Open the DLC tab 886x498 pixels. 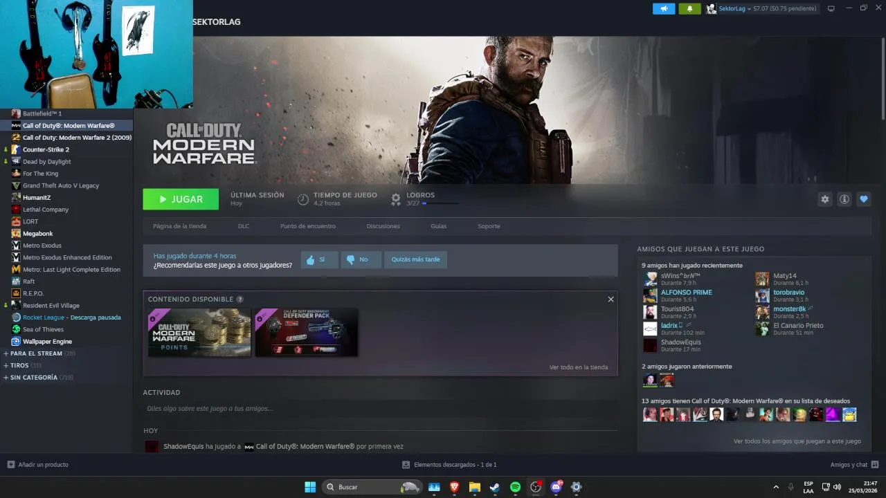coord(244,226)
